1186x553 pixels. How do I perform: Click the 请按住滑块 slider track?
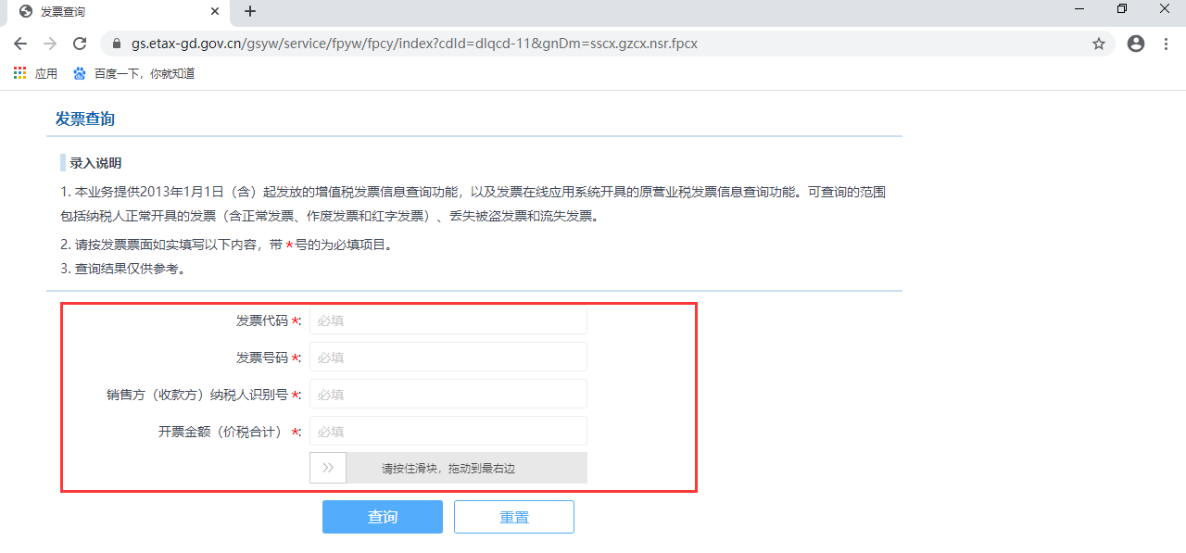pyautogui.click(x=448, y=468)
